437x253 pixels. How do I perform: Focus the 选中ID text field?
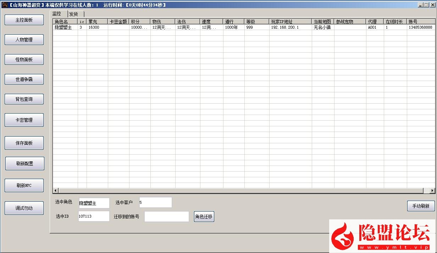pyautogui.click(x=94, y=216)
